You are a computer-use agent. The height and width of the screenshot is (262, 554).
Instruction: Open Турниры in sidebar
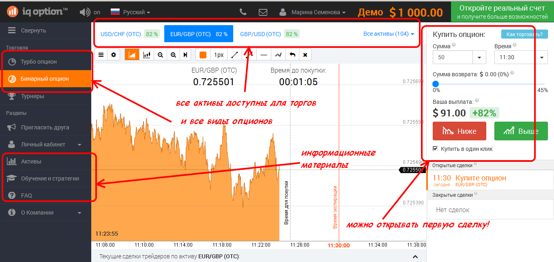pyautogui.click(x=45, y=96)
